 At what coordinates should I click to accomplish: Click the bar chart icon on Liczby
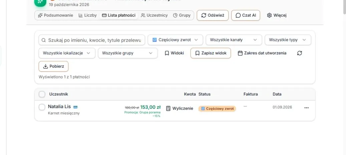click(x=80, y=15)
